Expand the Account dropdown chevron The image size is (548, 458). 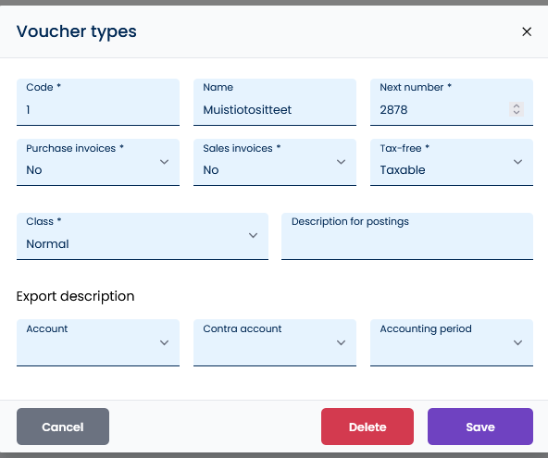[164, 342]
